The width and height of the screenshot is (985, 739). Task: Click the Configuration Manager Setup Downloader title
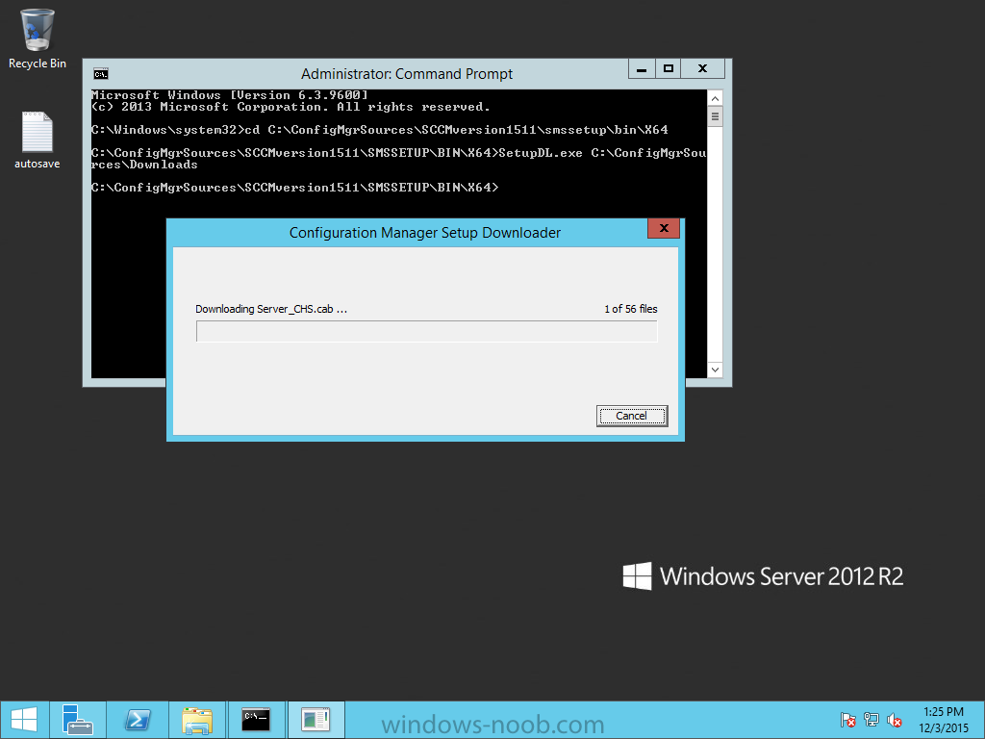pos(424,233)
